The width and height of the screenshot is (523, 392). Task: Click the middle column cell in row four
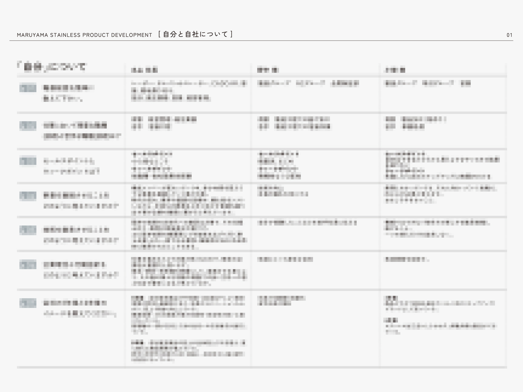click(x=283, y=191)
